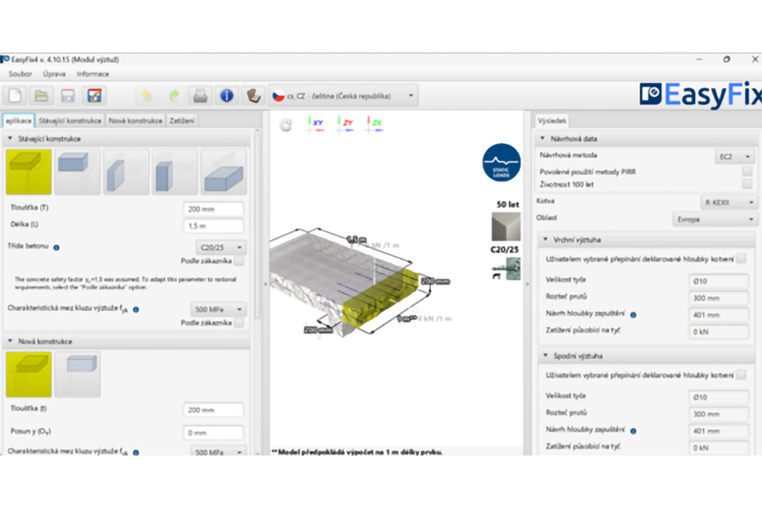Viewport: 762px width, 508px height.
Task: Tick user-selected anchorage depth in Vrchní výztuž
Action: pos(741,258)
